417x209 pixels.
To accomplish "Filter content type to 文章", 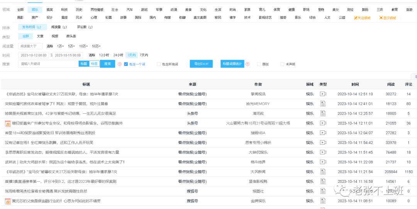I will click(40, 36).
